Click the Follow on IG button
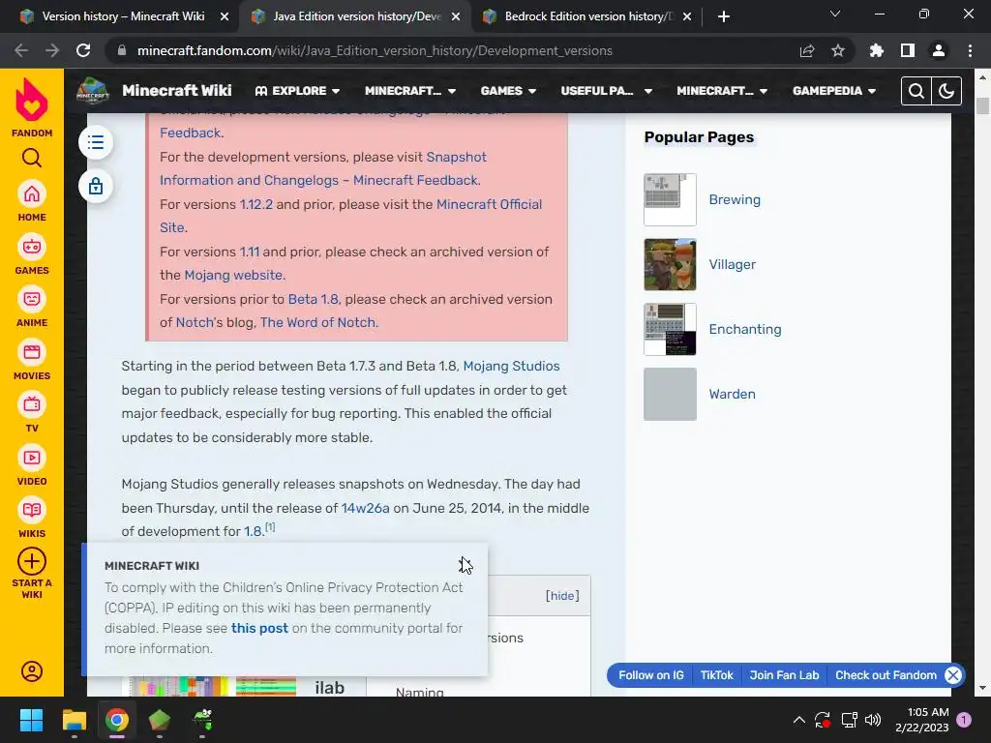The image size is (991, 743). (651, 675)
